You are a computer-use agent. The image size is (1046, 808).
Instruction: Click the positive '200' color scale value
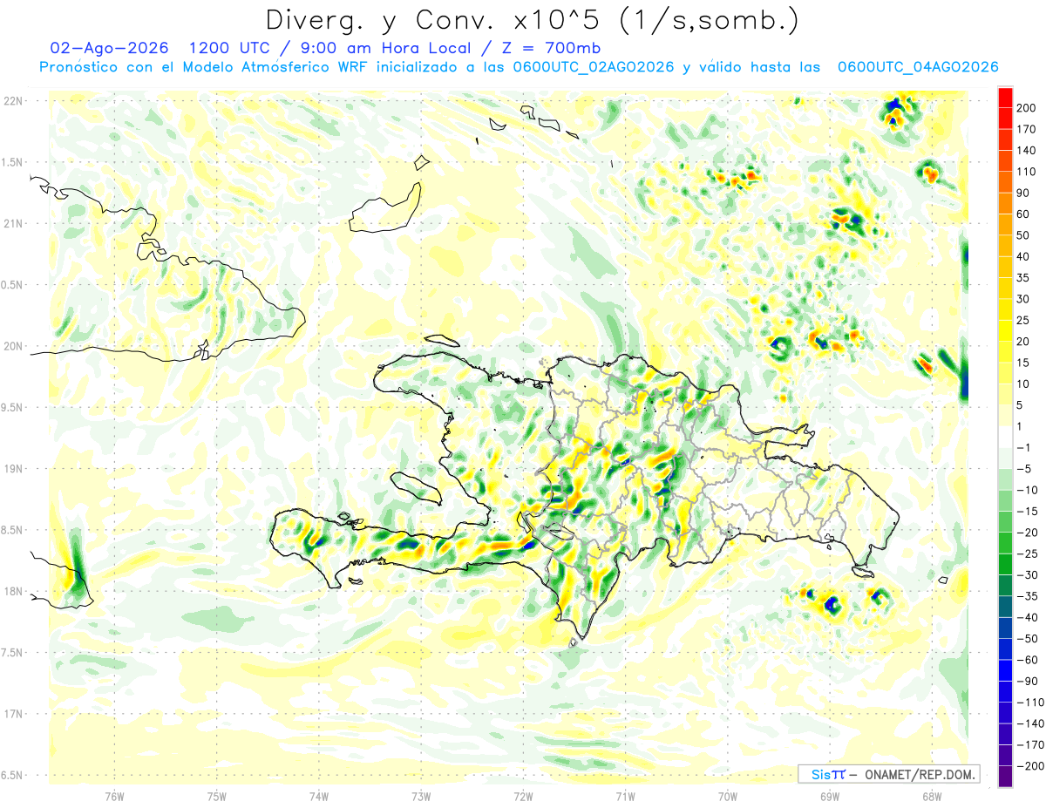click(1026, 107)
